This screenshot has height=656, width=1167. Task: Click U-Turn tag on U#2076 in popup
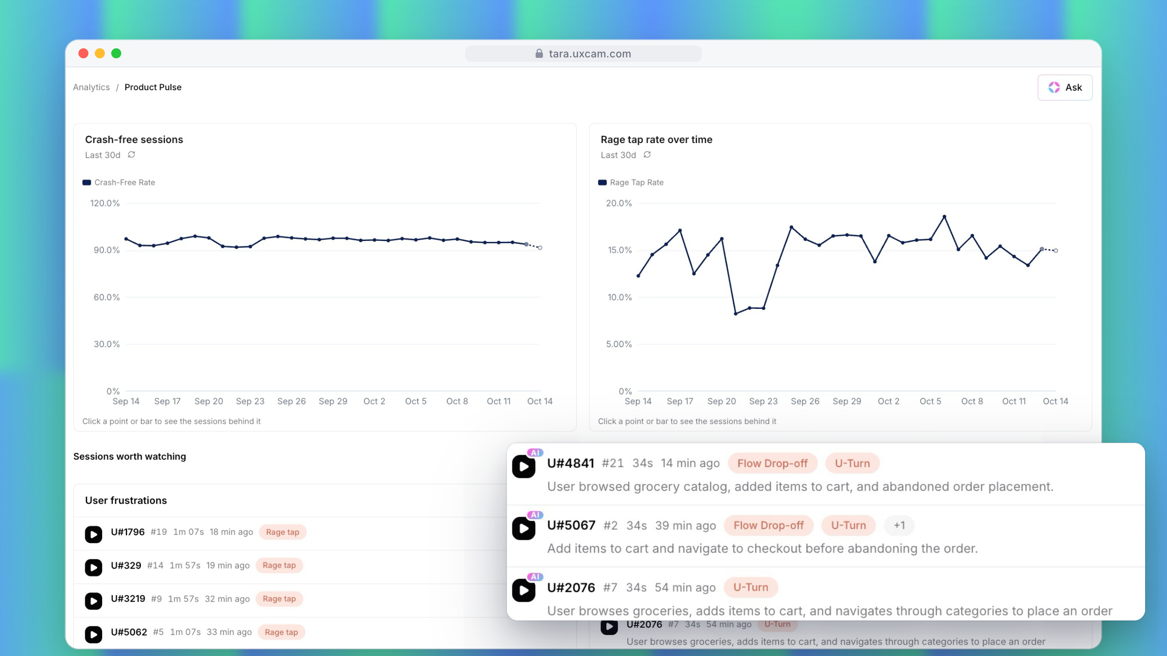751,587
